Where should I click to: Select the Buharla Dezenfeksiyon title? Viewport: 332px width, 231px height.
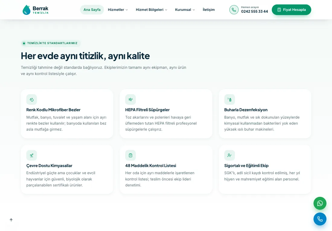click(x=246, y=110)
